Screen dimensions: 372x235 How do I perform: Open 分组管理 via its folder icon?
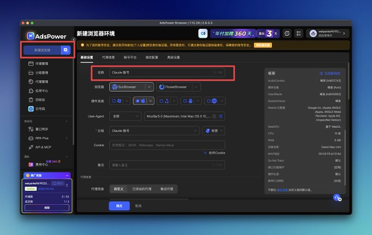coord(31,73)
